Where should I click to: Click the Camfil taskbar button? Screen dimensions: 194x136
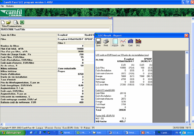[x=164, y=133]
